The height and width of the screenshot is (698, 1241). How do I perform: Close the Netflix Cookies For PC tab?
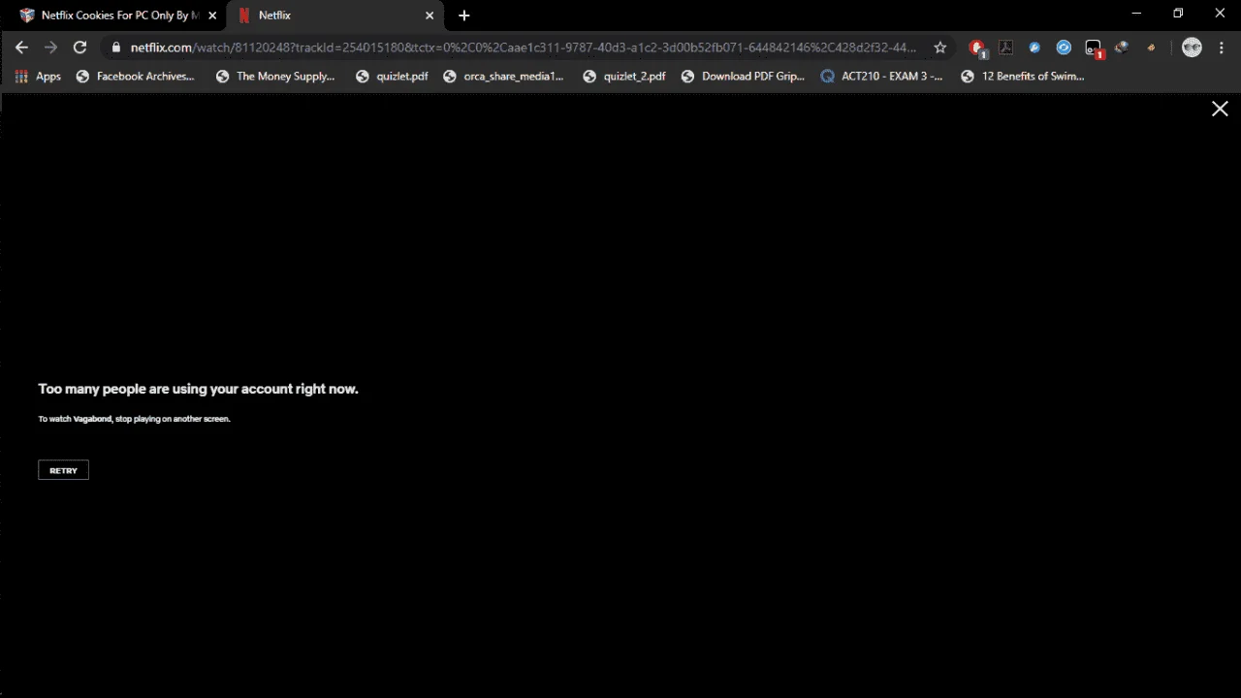tap(212, 16)
